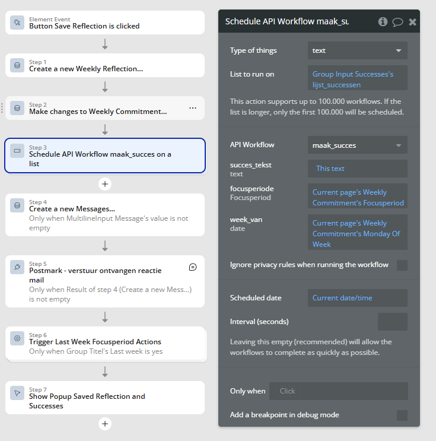This screenshot has width=436, height=441.
Task: Open the API Workflow maak_succes dropdown
Action: click(x=357, y=145)
